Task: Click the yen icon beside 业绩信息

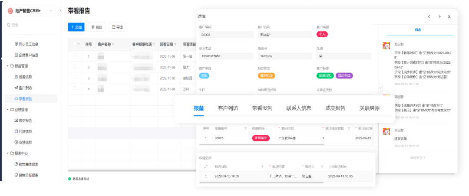Action: point(16,143)
